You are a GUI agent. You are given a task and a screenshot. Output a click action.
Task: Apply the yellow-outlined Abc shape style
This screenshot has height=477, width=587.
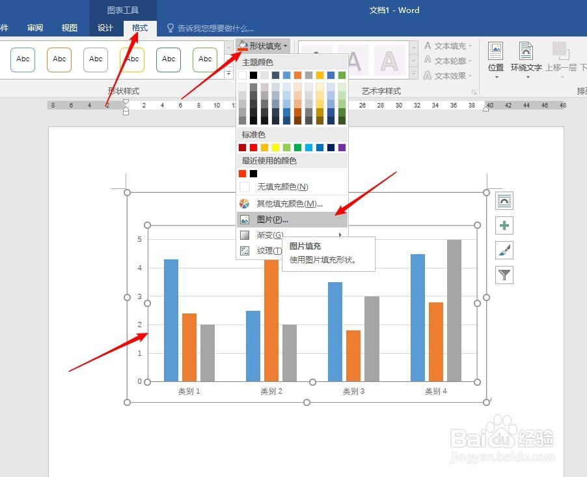coord(132,59)
